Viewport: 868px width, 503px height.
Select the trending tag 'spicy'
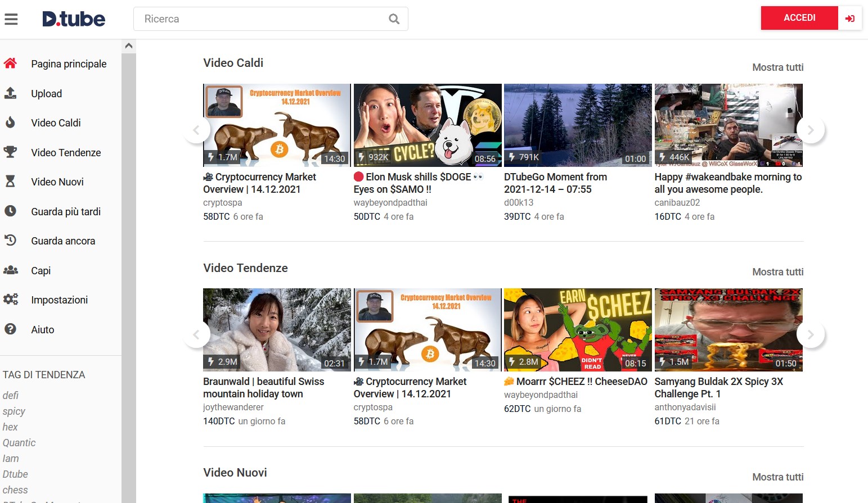click(14, 411)
